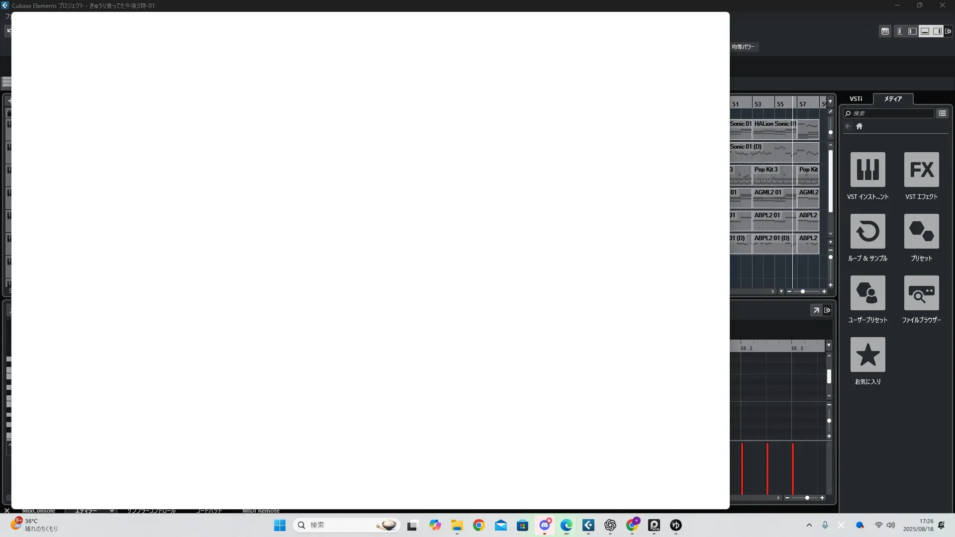Image resolution: width=955 pixels, height=537 pixels.
Task: Open VST インストゥルメント media category
Action: [867, 170]
